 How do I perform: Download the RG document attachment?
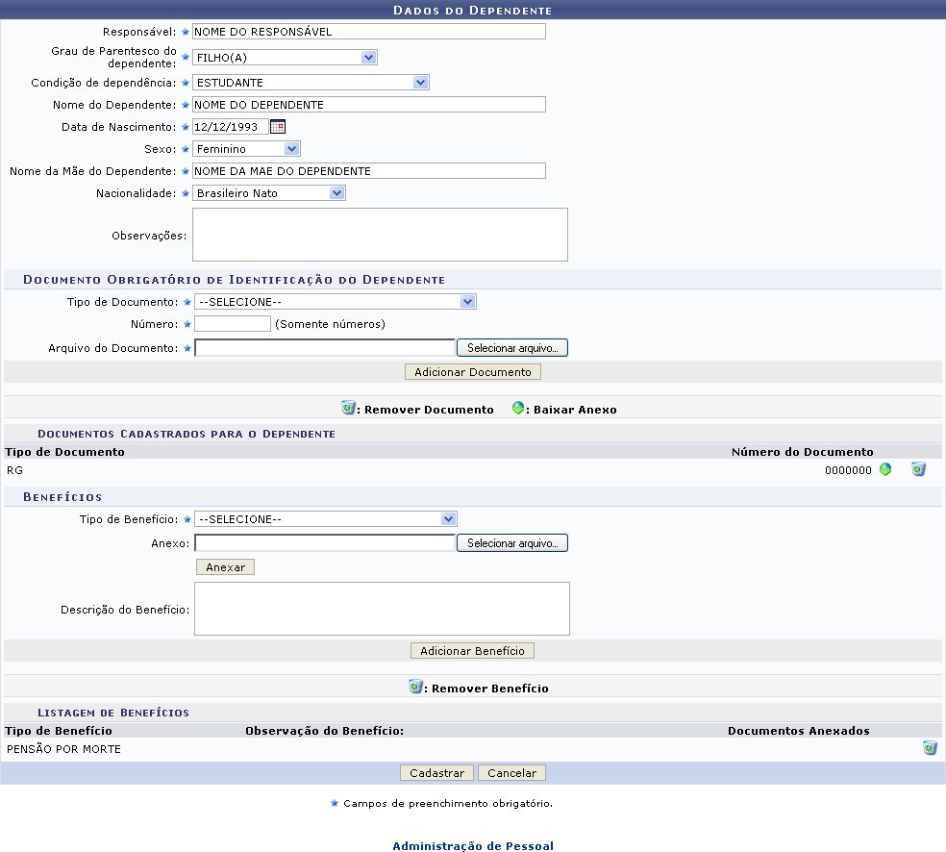885,470
